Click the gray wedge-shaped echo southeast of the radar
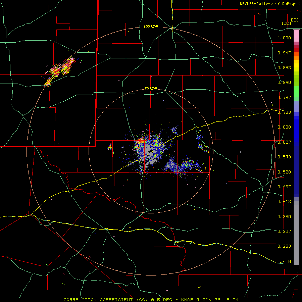The height and width of the screenshot is (302, 302). (x=170, y=164)
